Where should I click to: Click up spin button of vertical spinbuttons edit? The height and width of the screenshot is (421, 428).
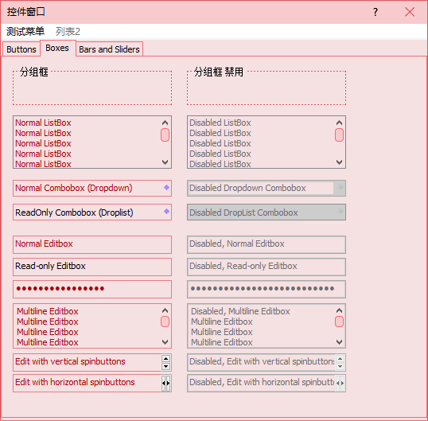(x=165, y=358)
